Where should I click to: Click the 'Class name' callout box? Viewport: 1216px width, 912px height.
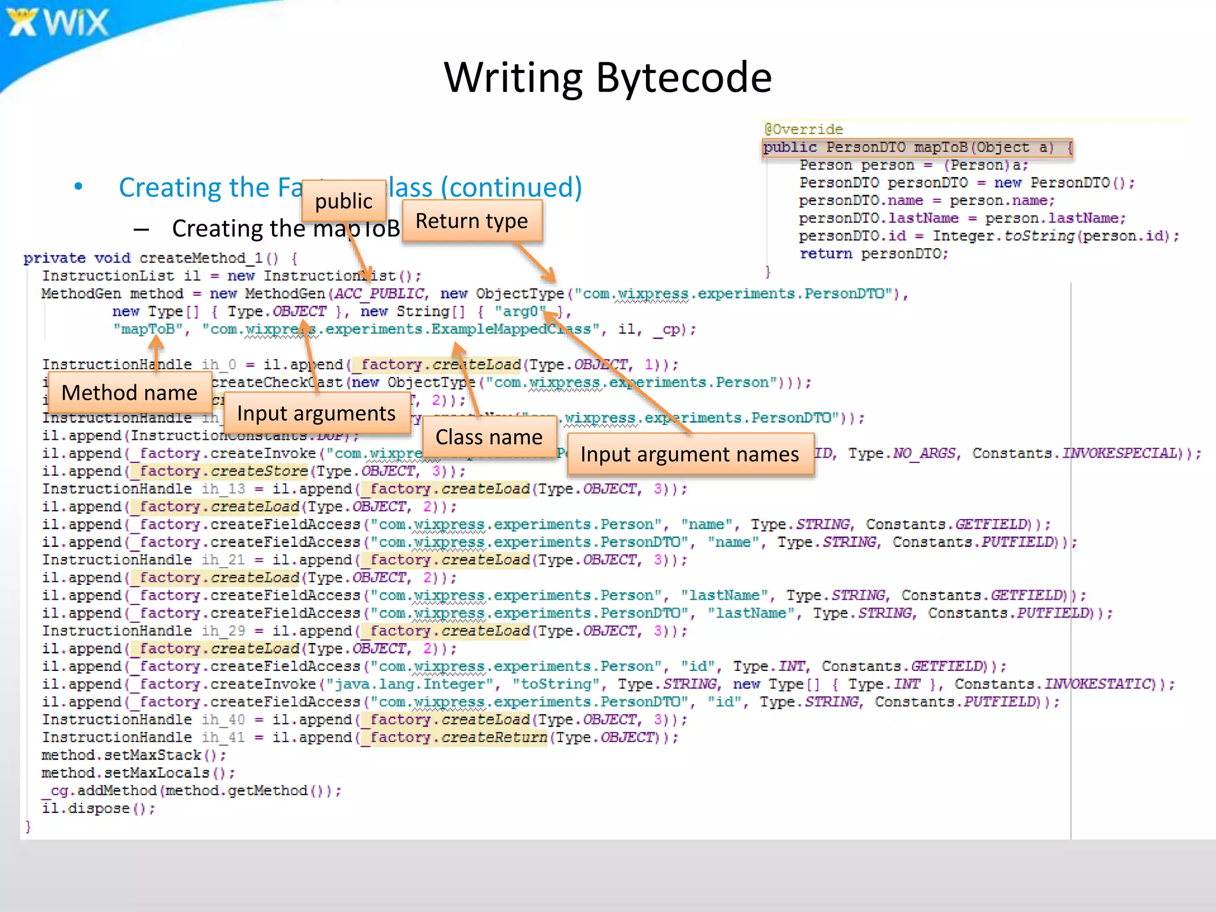pyautogui.click(x=489, y=437)
